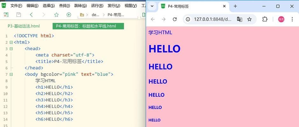
Task: Click the star bookmark icon in HBuilderX toolbar
Action: 56,15
